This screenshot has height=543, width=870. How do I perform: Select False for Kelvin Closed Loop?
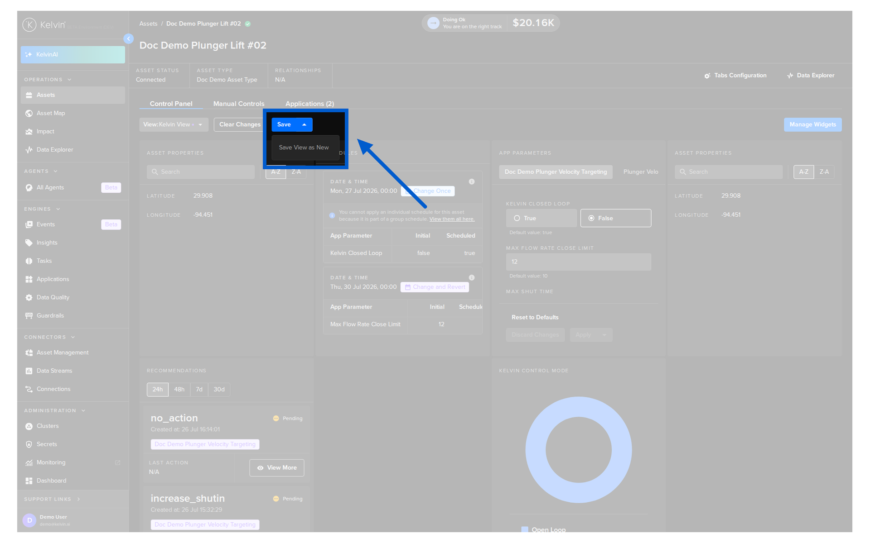(616, 218)
